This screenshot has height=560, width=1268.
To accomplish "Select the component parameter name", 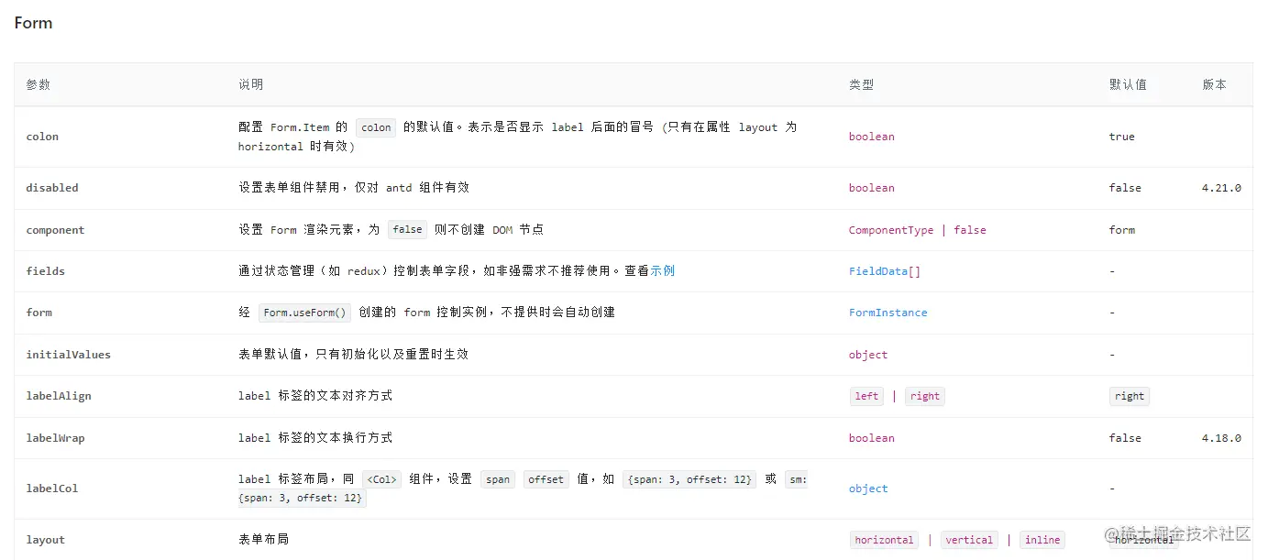I will pyautogui.click(x=55, y=230).
